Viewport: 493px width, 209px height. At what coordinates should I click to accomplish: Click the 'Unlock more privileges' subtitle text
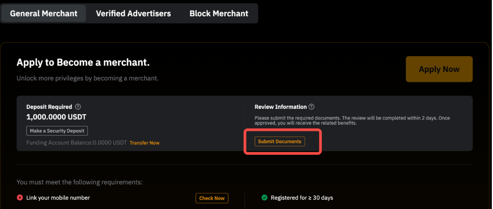87,78
